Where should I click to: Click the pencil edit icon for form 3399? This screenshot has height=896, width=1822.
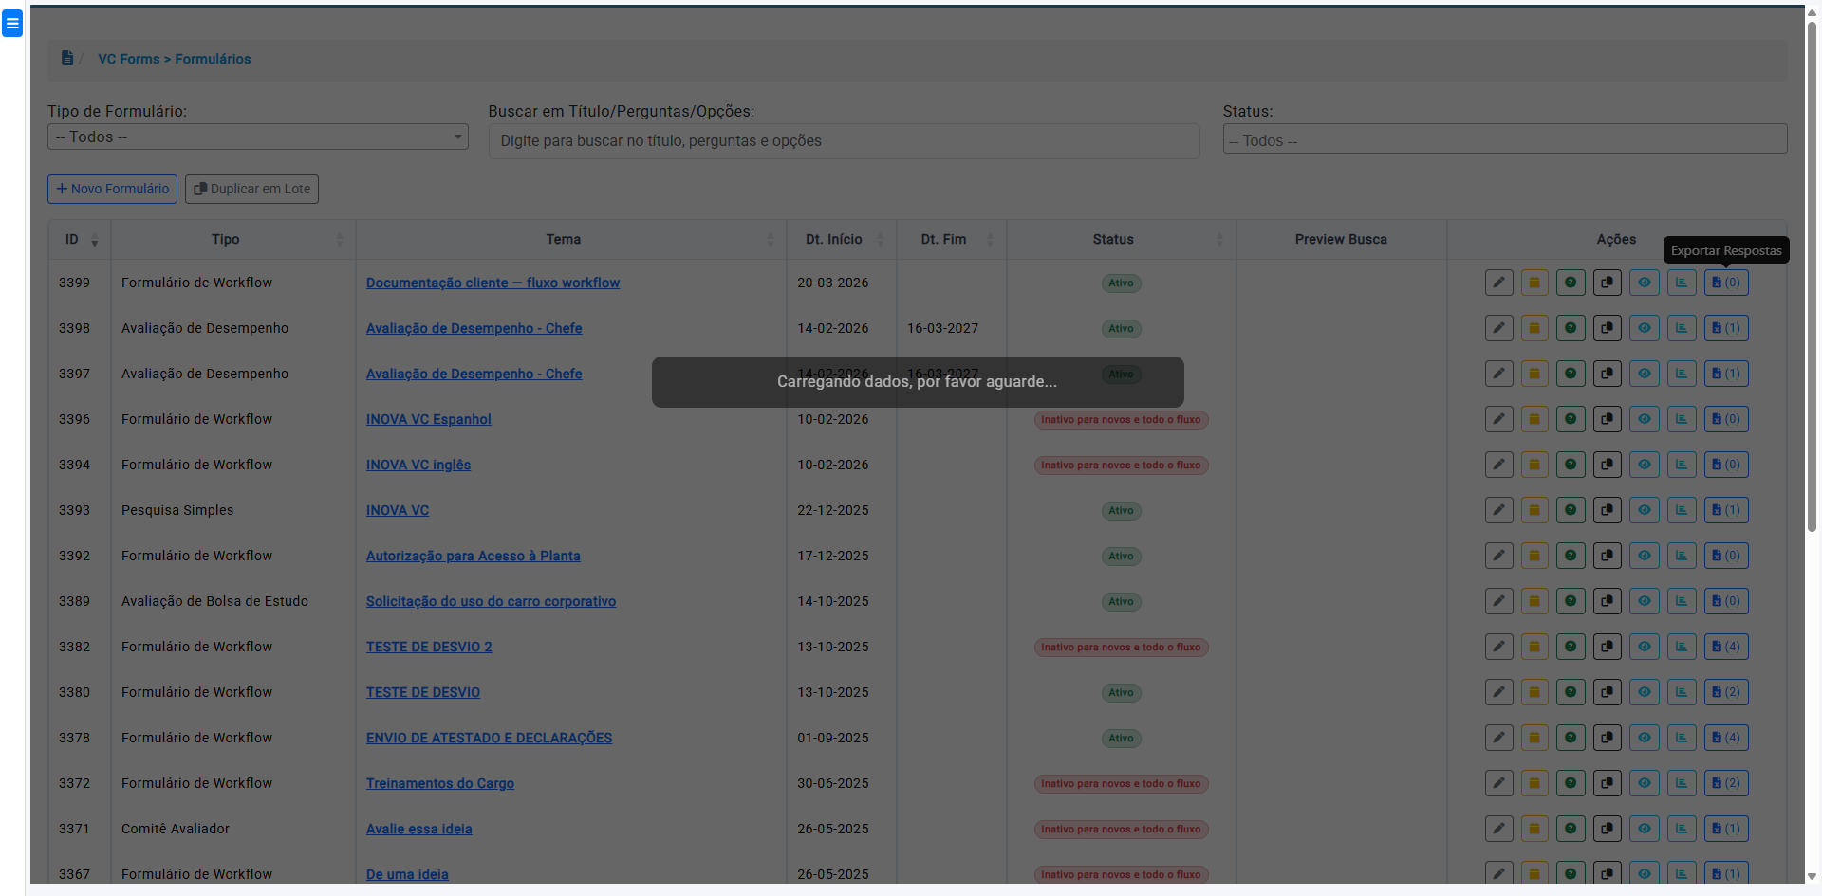click(x=1498, y=283)
